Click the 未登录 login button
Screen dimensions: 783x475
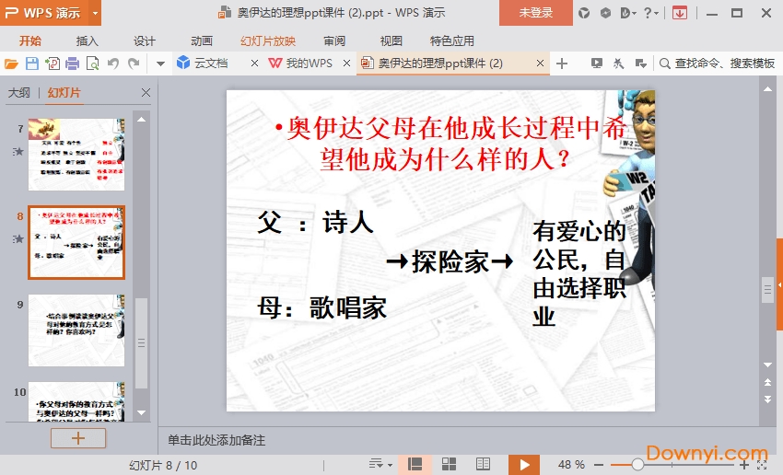[536, 13]
